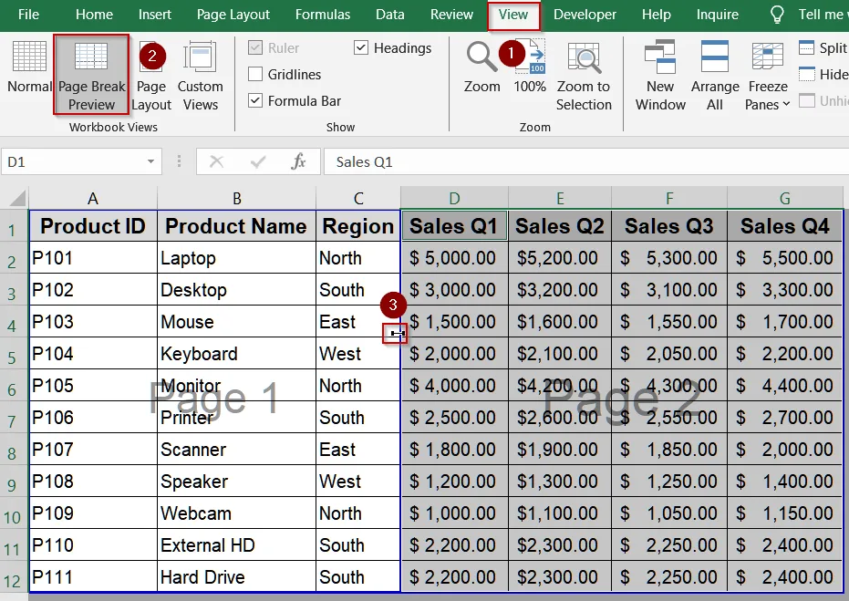Image resolution: width=849 pixels, height=601 pixels.
Task: Open the Page Layout ribbon tab
Action: [x=233, y=15]
